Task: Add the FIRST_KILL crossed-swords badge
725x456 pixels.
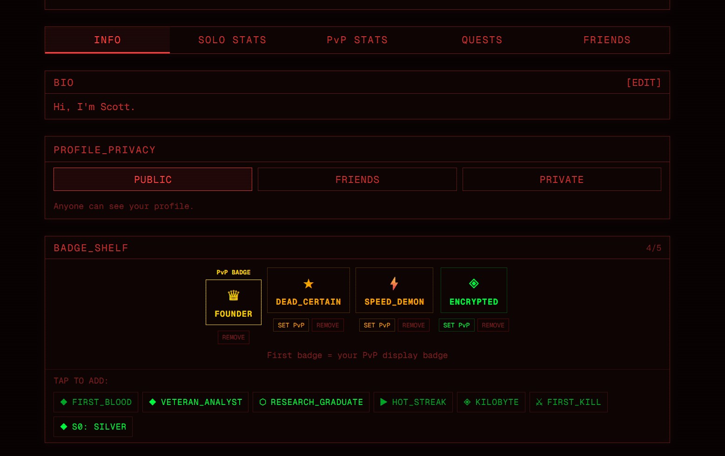Action: point(568,402)
